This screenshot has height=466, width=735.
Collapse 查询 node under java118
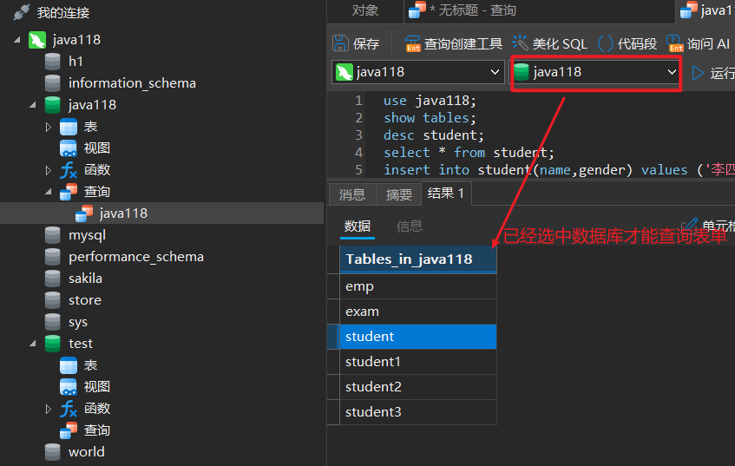point(49,192)
